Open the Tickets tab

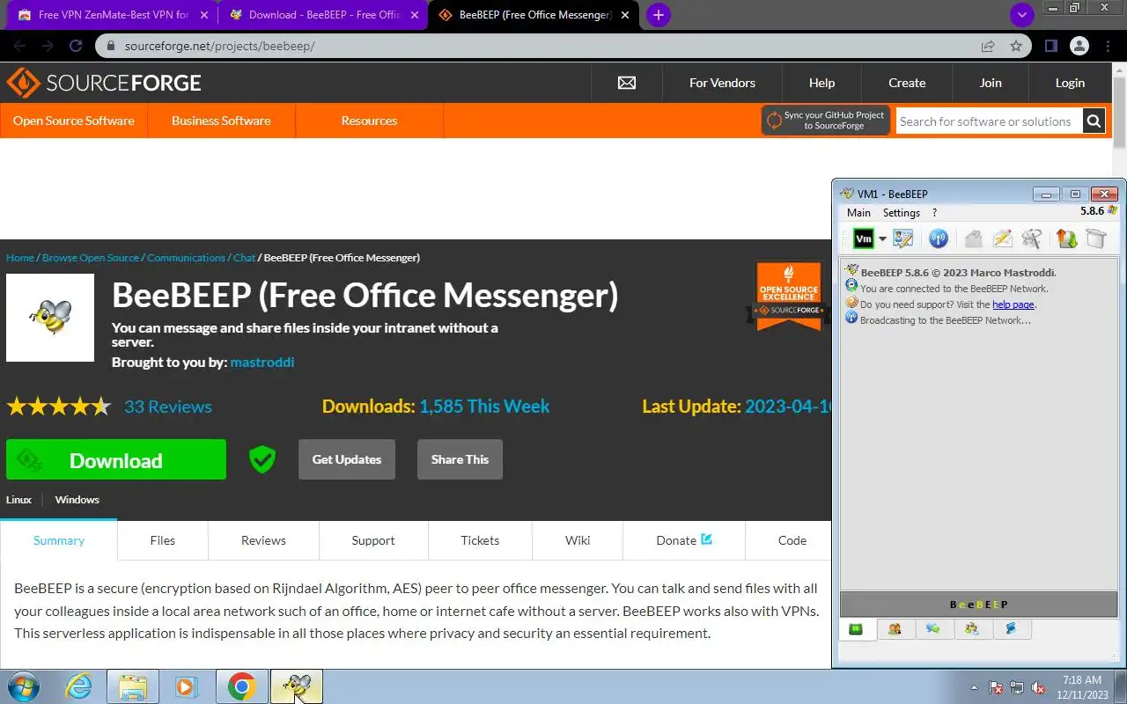480,540
